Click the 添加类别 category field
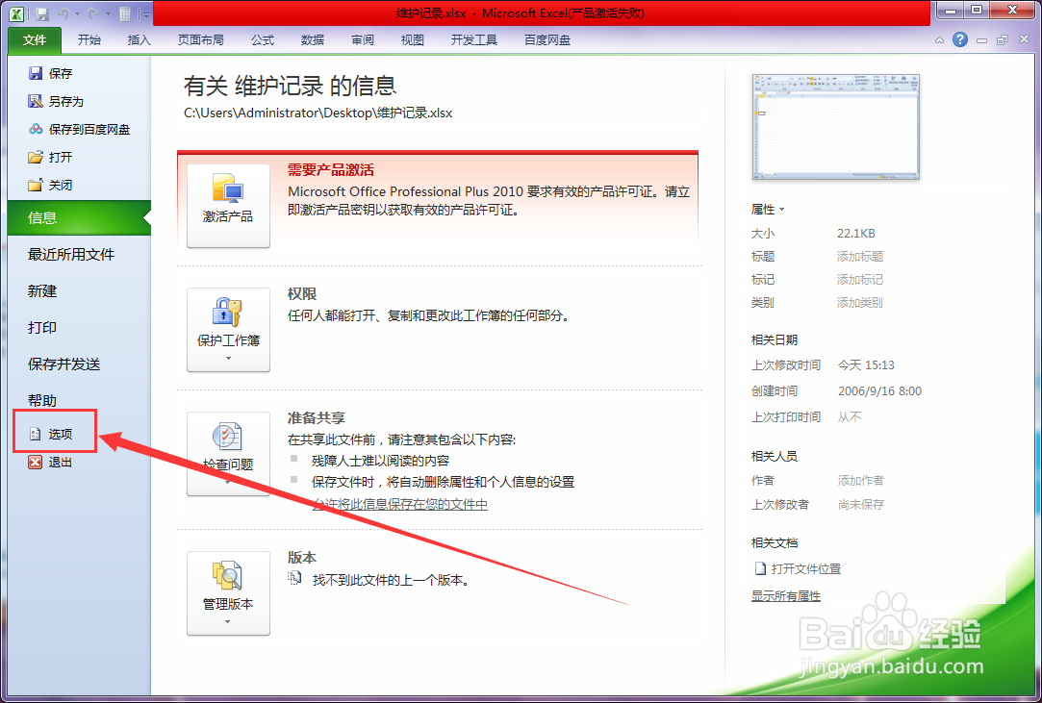The width and height of the screenshot is (1042, 703). tap(860, 303)
